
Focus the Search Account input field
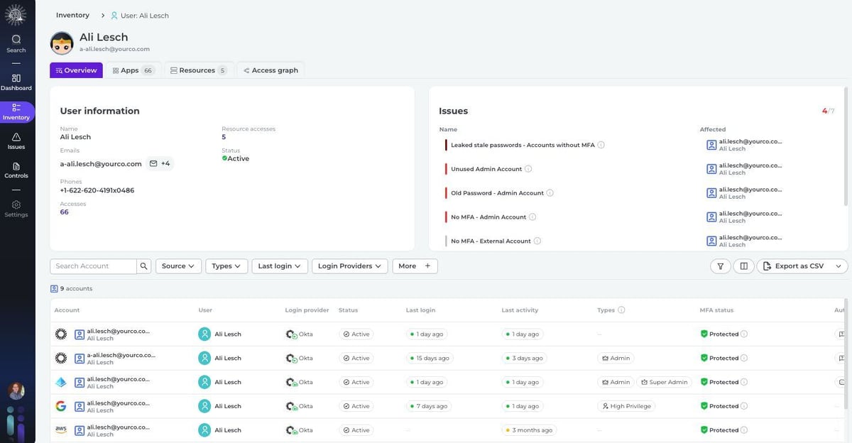93,266
